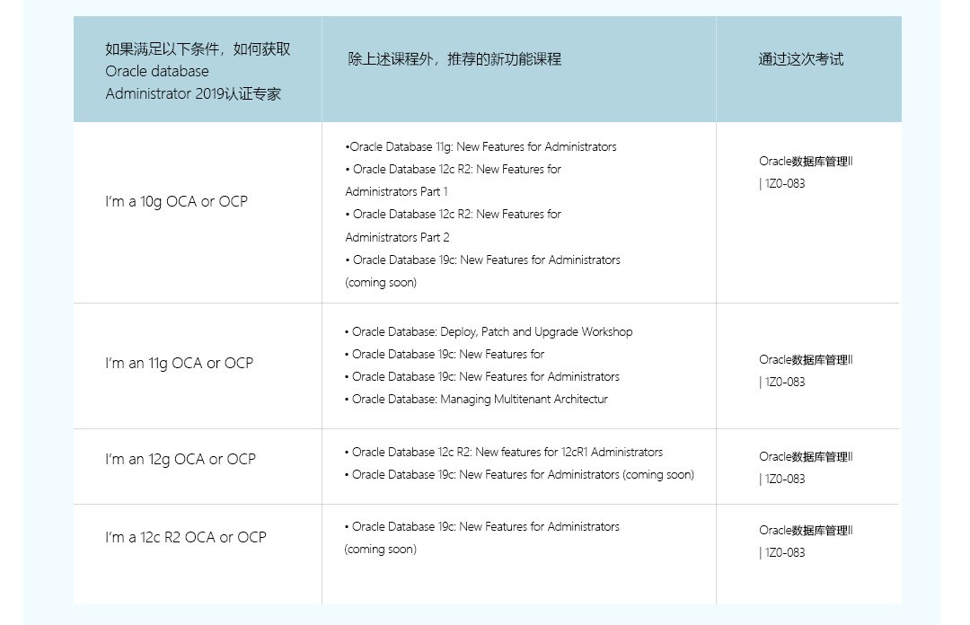
Task: Click the 1Z0-083 exam code in the 11g row
Action: click(782, 383)
